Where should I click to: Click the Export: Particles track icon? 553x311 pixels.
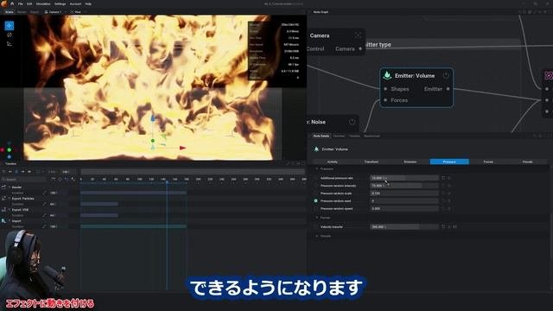3,199
